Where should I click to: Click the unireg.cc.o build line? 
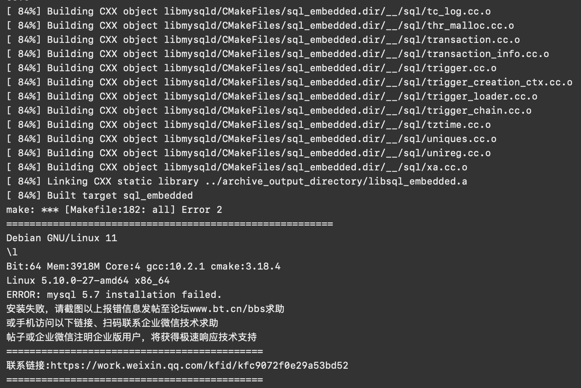click(x=248, y=153)
